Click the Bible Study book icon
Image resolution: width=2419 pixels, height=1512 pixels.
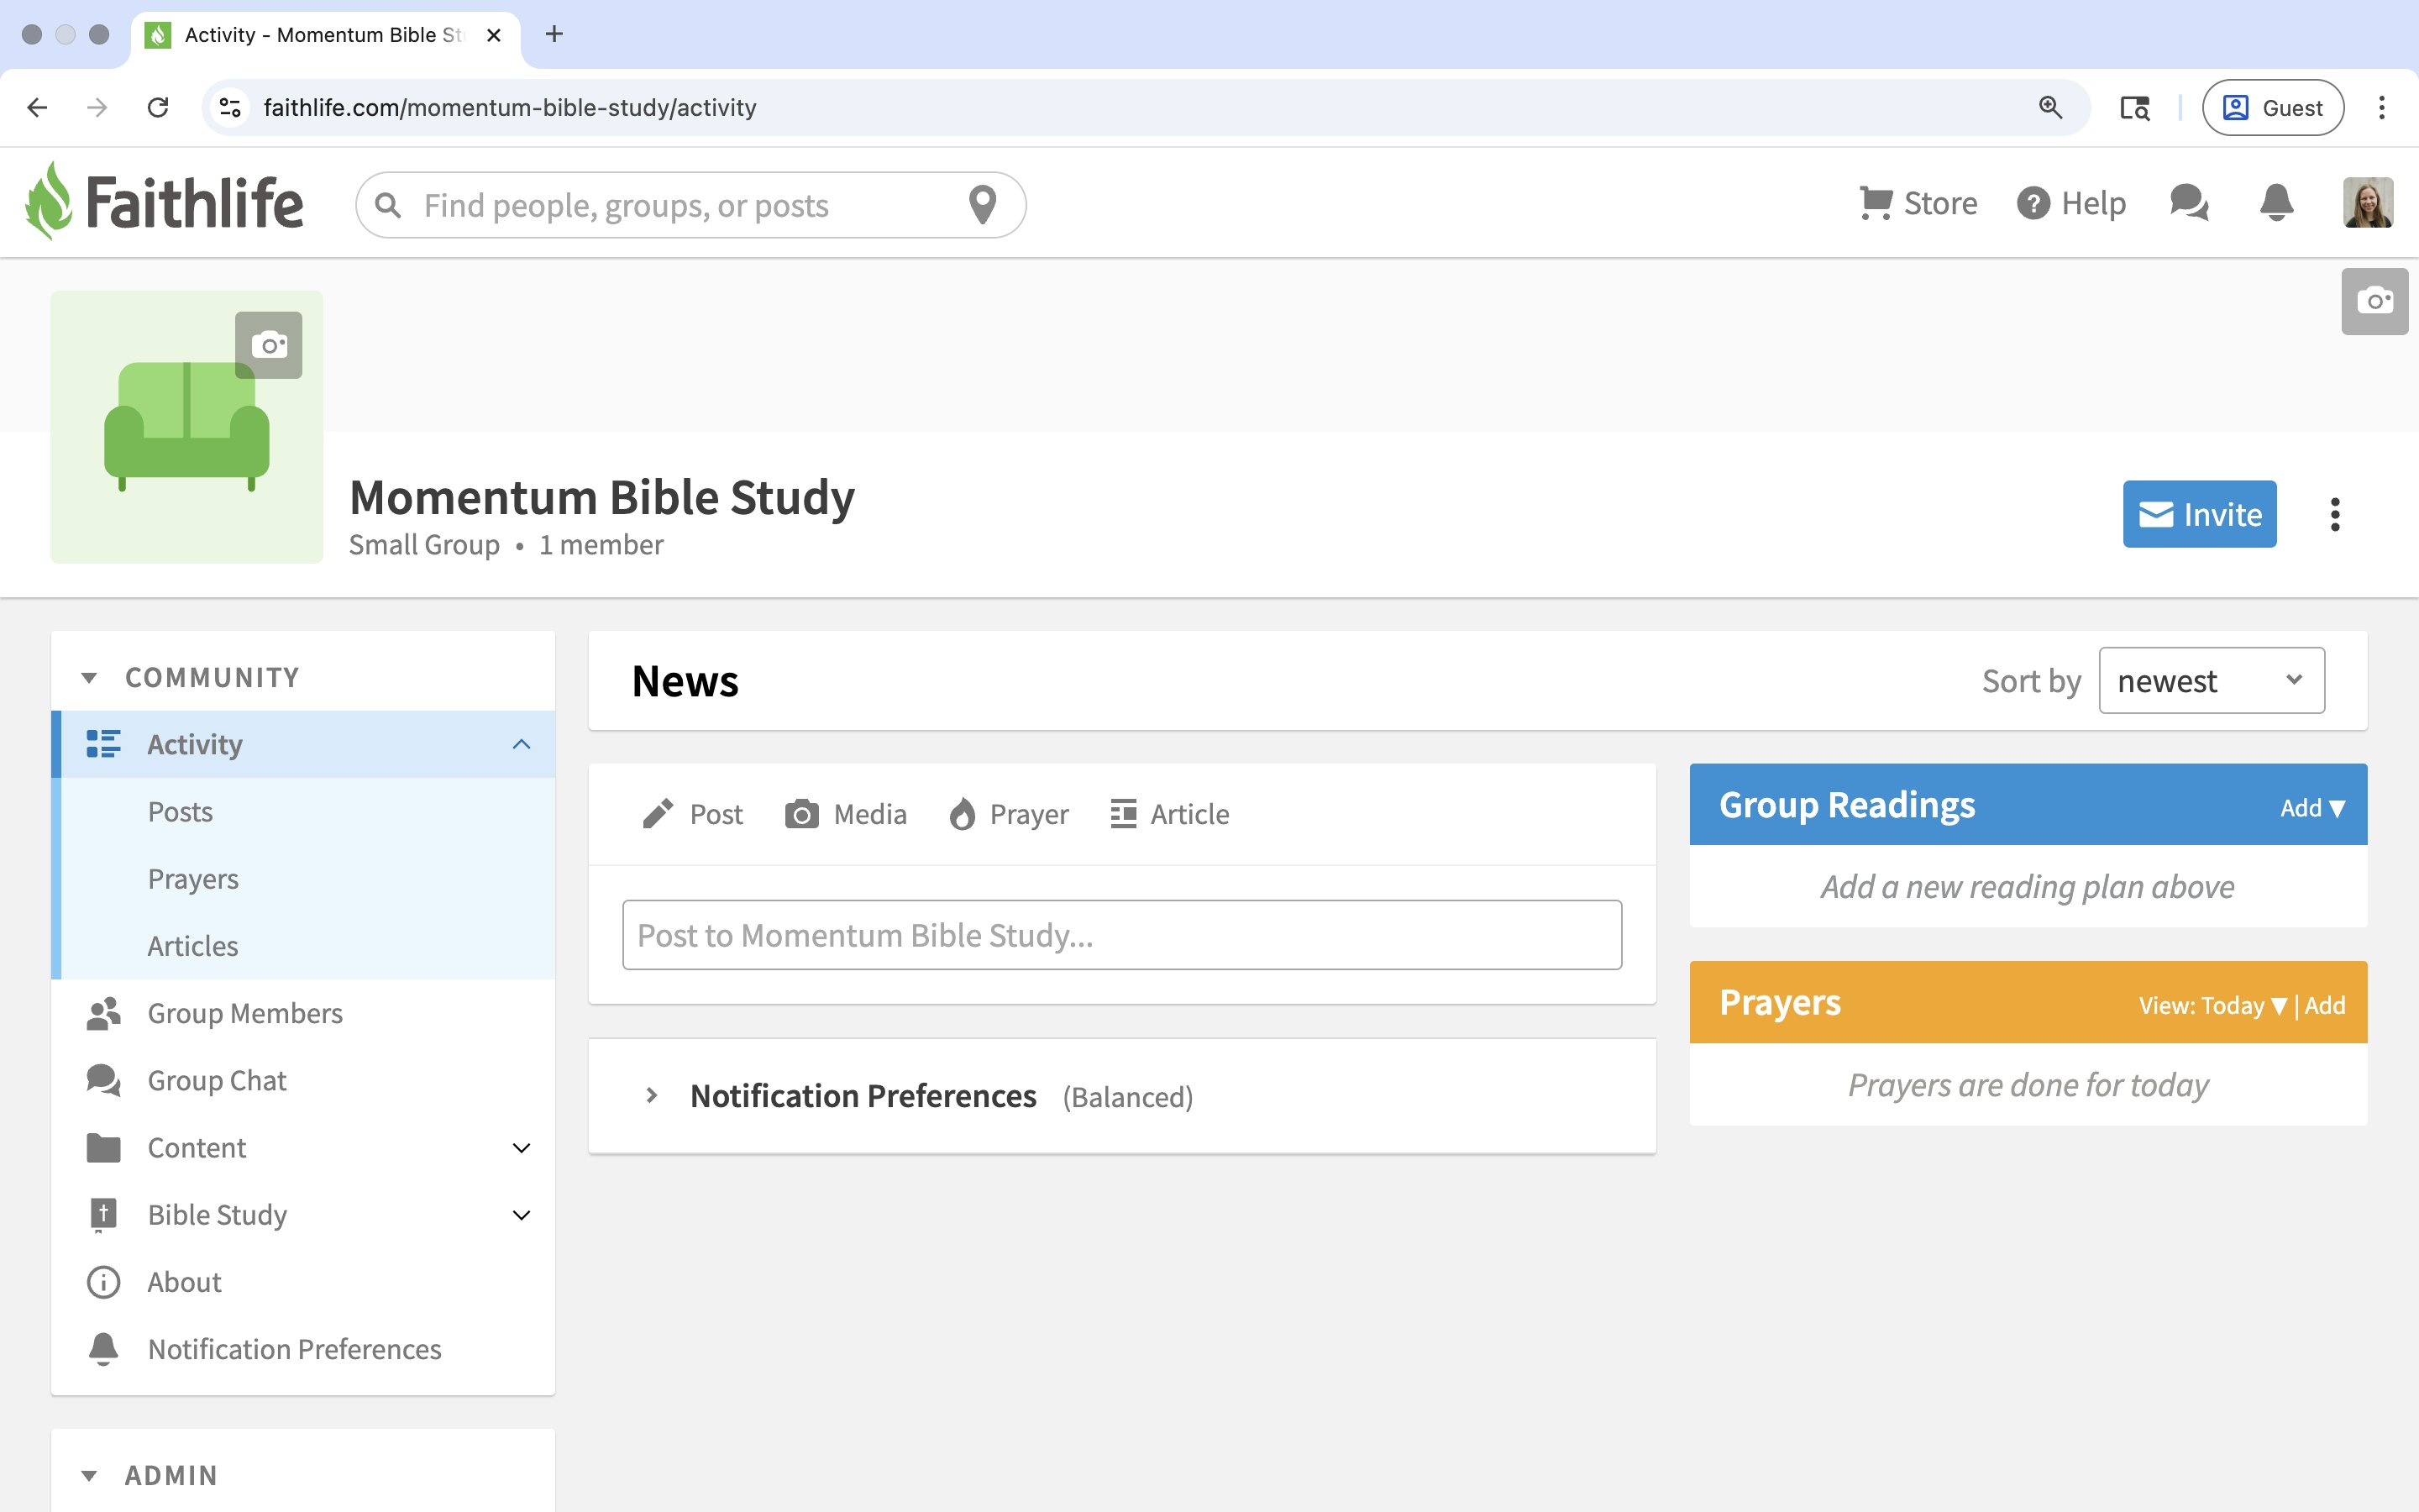(x=103, y=1215)
